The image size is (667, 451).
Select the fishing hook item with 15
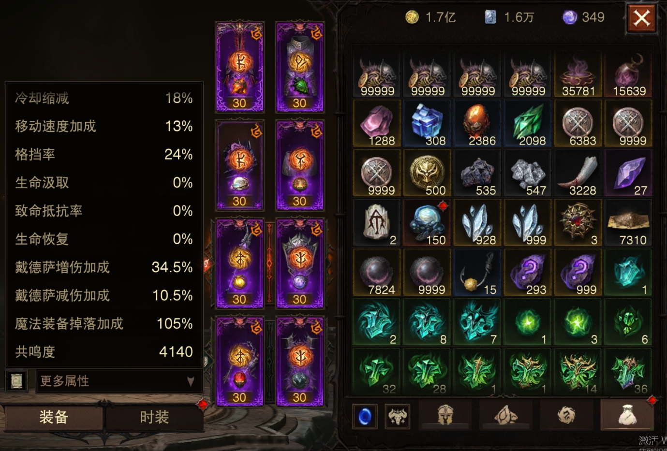click(477, 273)
